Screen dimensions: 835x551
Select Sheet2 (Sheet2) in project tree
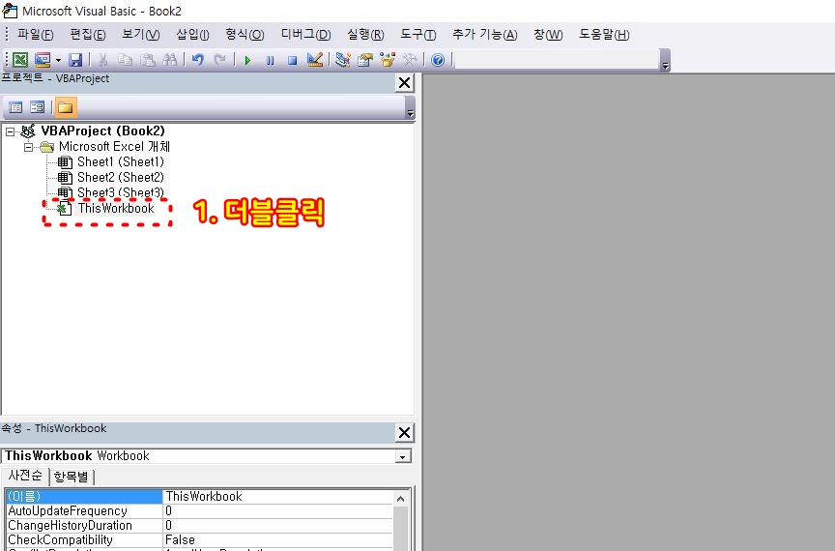[121, 178]
